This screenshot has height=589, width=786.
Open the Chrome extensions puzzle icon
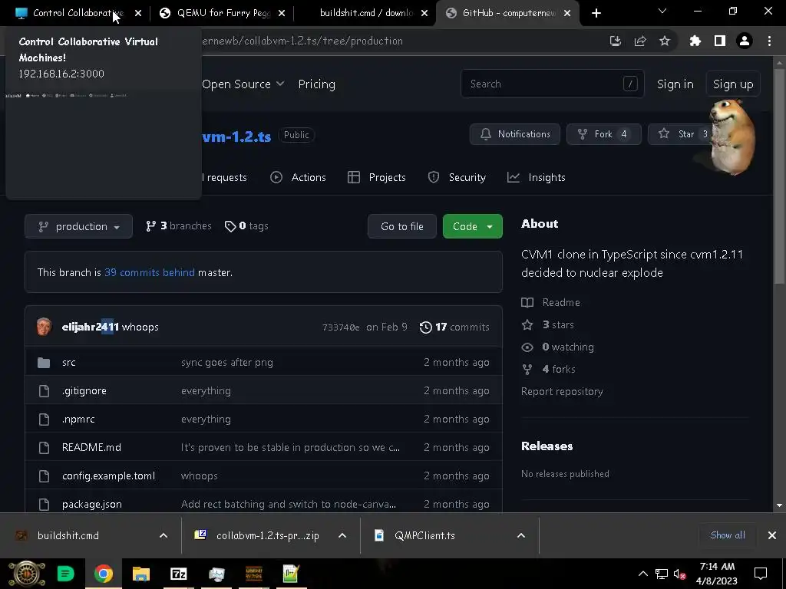(695, 41)
